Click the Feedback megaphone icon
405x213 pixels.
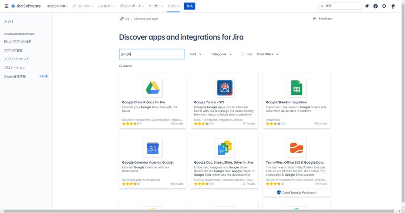click(315, 19)
